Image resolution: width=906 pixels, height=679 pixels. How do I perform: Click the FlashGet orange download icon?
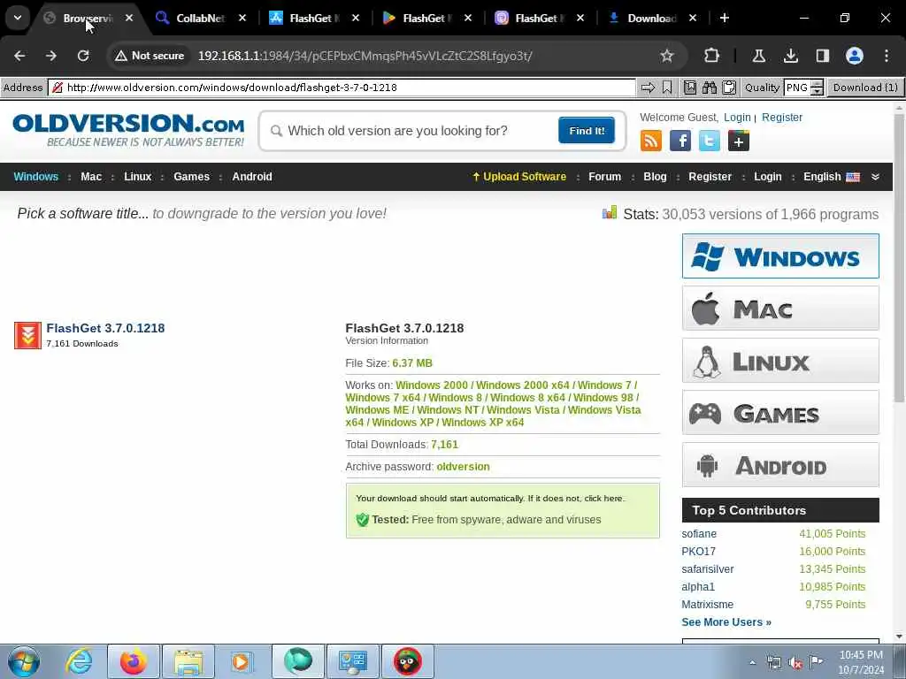pos(27,335)
